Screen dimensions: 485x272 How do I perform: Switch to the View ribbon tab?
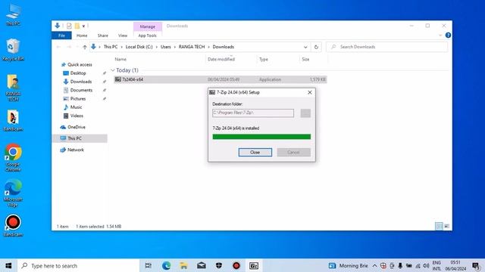(x=123, y=36)
